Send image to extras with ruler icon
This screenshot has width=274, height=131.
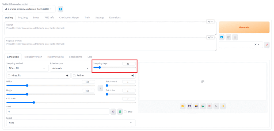click(x=216, y=106)
